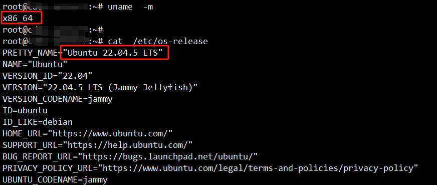This screenshot has height=185, width=437.
Task: Click the SUPPORT_URL key text
Action: coord(30,145)
